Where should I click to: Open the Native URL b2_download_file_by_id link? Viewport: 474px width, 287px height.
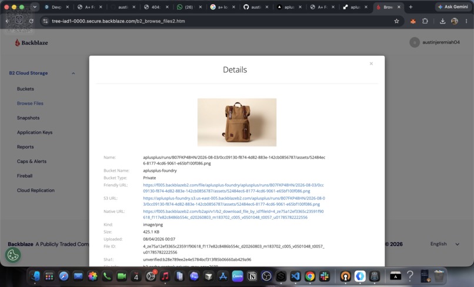[x=233, y=215]
